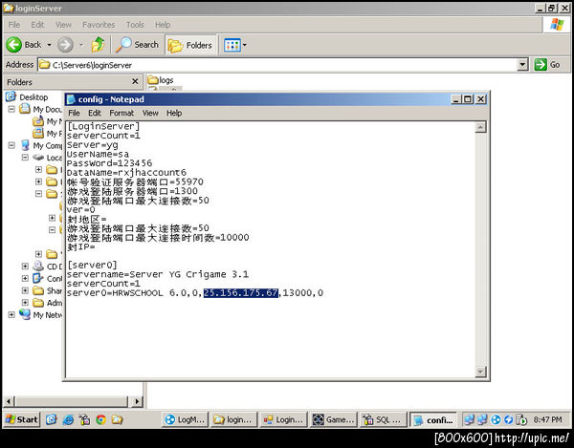Expand the Control Panel tree node

25,278
